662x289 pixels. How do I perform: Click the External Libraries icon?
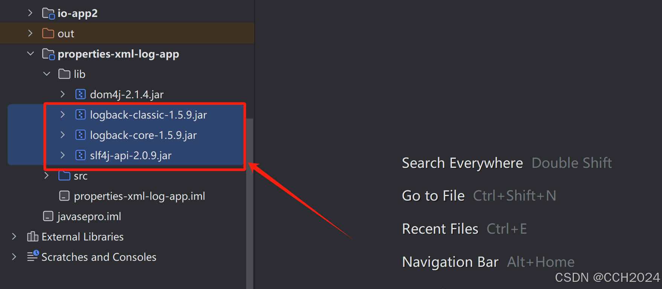32,236
